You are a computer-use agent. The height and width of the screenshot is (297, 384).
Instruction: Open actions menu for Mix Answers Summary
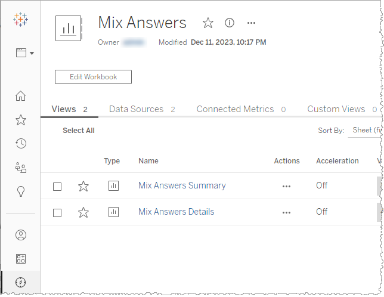(x=286, y=186)
